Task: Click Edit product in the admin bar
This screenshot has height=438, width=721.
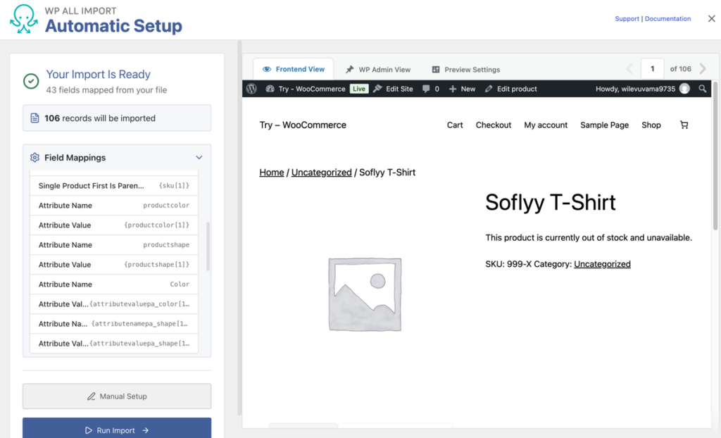Action: pyautogui.click(x=511, y=89)
